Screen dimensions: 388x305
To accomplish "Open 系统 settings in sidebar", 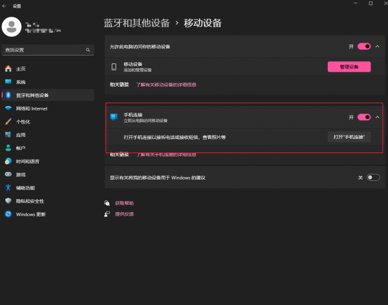I will [48, 82].
